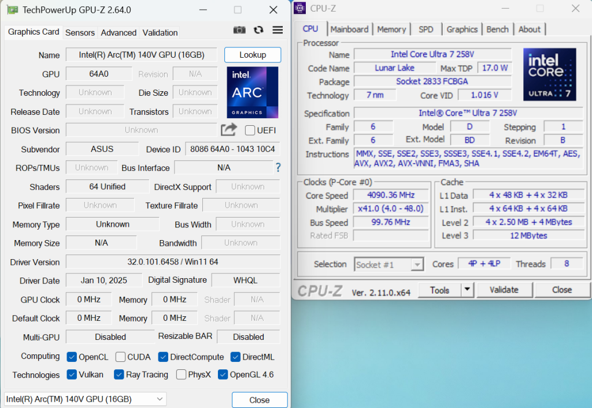Screen dimensions: 592x408
Task: Expand the Tools dropdown arrow in CPU-Z
Action: click(467, 290)
